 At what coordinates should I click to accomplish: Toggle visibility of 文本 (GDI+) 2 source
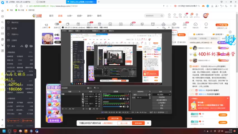[x=96, y=96]
